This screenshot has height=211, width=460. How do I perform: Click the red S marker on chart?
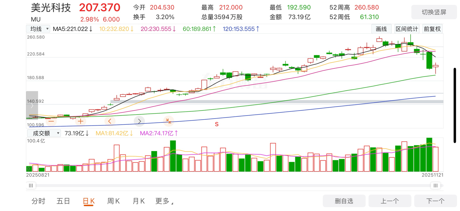tap(217, 124)
